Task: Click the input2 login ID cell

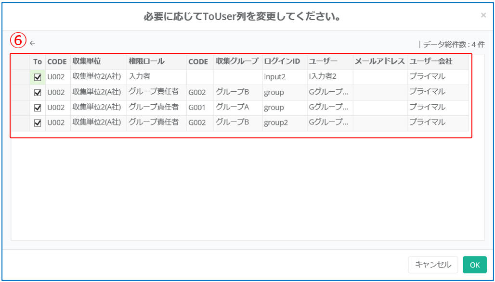Action: 284,77
